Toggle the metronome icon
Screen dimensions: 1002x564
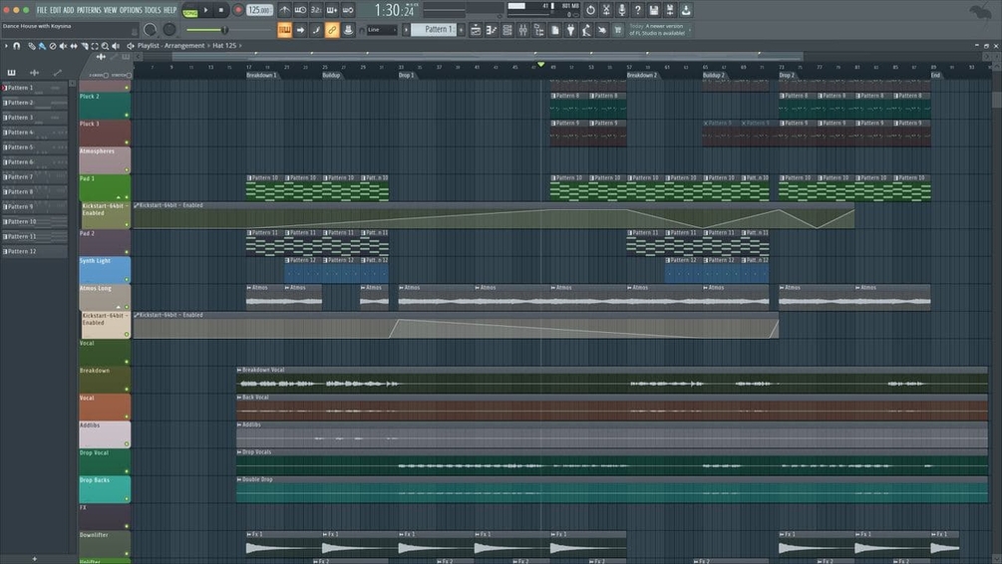click(284, 10)
